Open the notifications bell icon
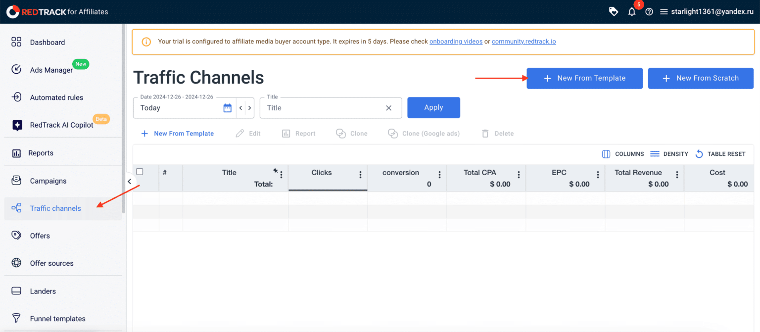Viewport: 760px width, 332px height. click(x=632, y=11)
